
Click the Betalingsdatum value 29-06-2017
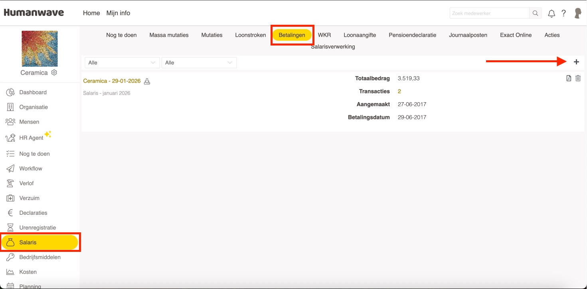pos(412,117)
